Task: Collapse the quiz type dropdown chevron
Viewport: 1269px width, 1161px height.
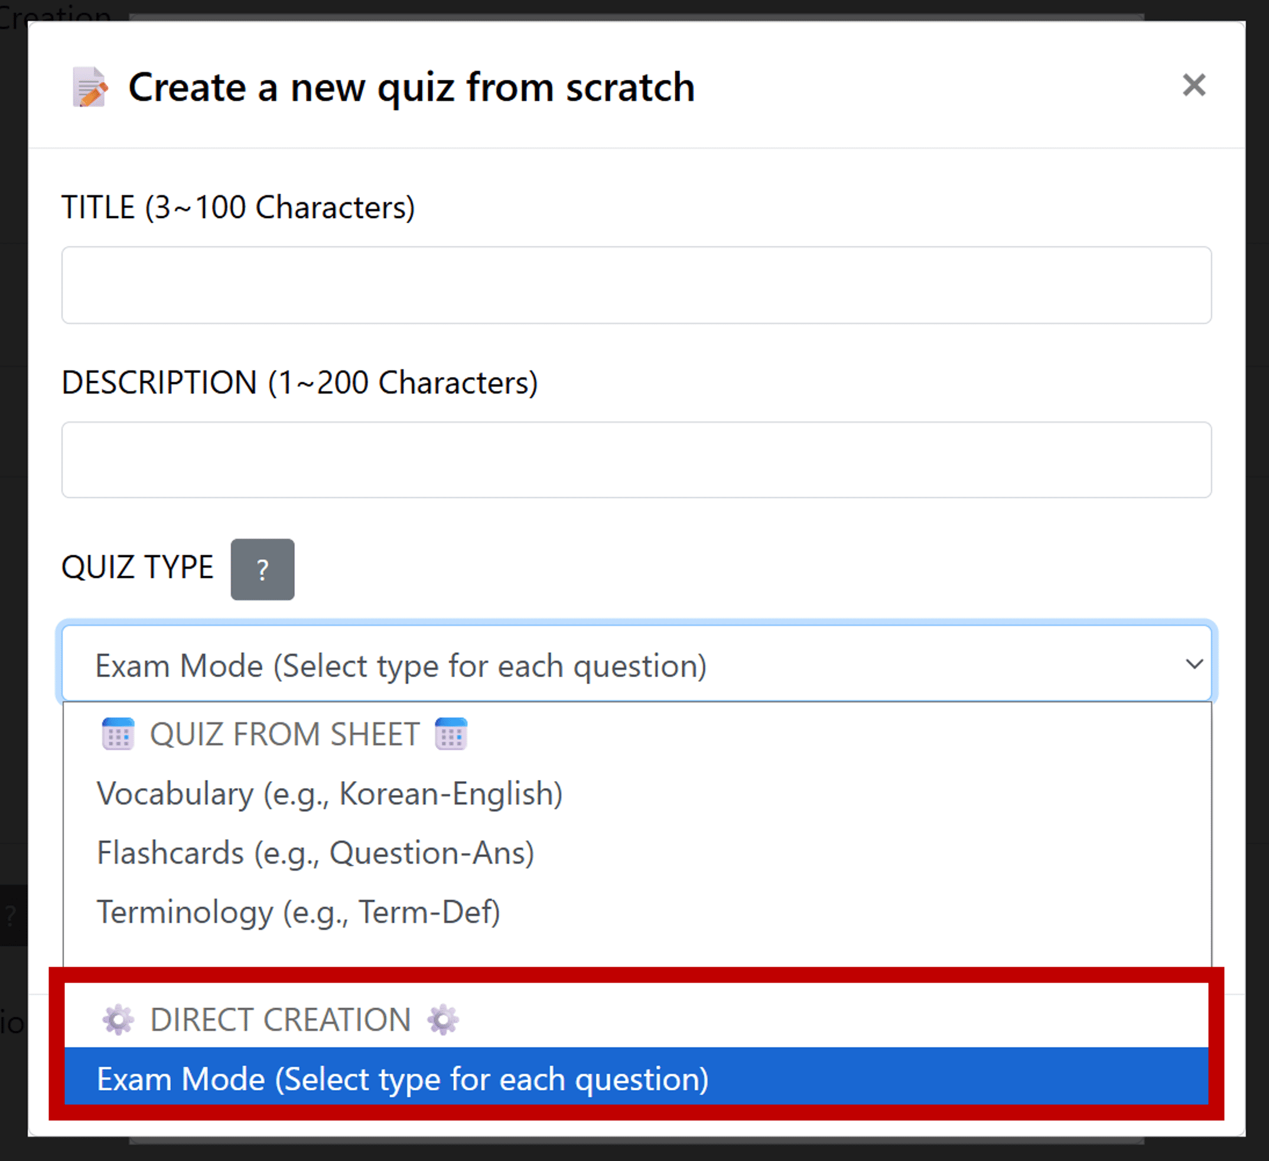Action: pyautogui.click(x=1193, y=664)
